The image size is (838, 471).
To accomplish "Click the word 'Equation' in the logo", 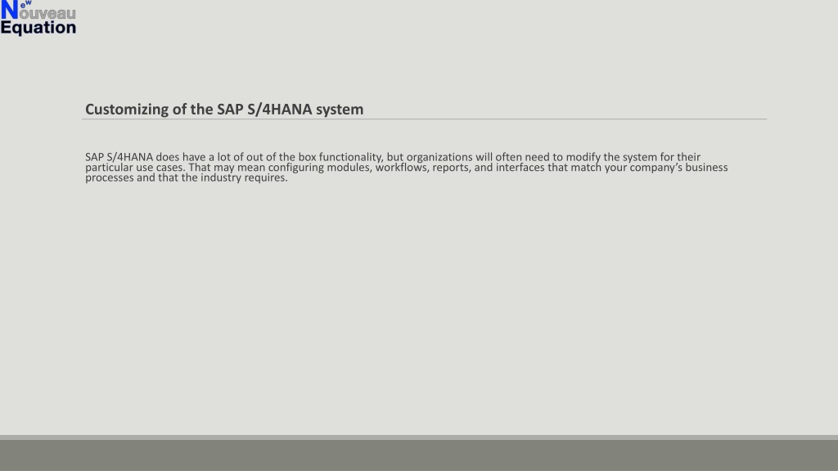I will pos(38,28).
